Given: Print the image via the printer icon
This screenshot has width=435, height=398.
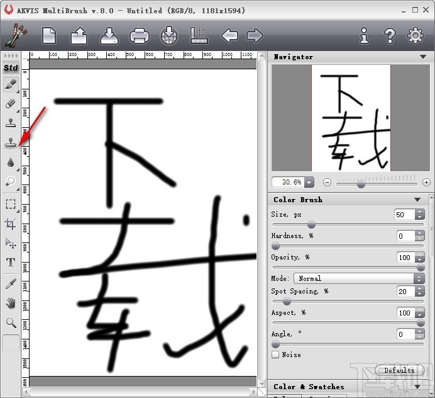Looking at the screenshot, I should click(x=140, y=36).
